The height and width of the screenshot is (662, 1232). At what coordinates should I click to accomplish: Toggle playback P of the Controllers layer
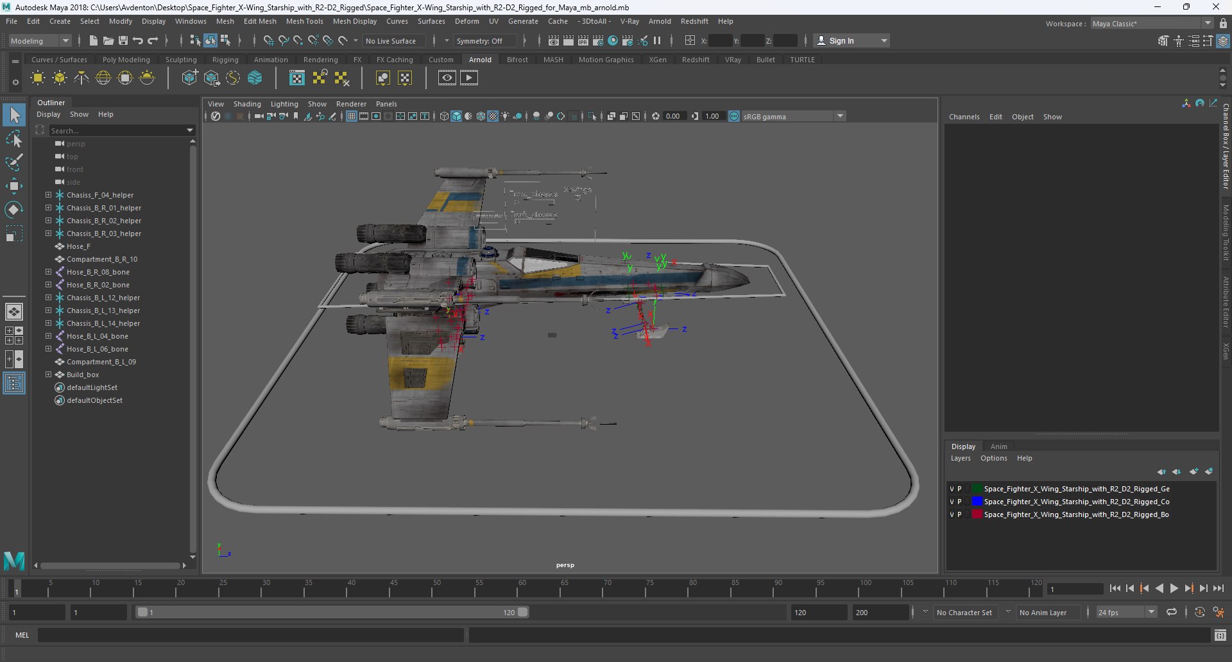959,502
